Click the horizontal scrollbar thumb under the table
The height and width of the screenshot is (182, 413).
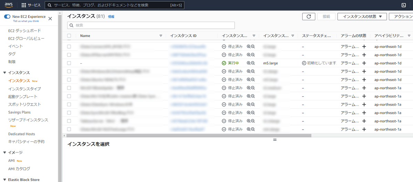click(x=189, y=136)
